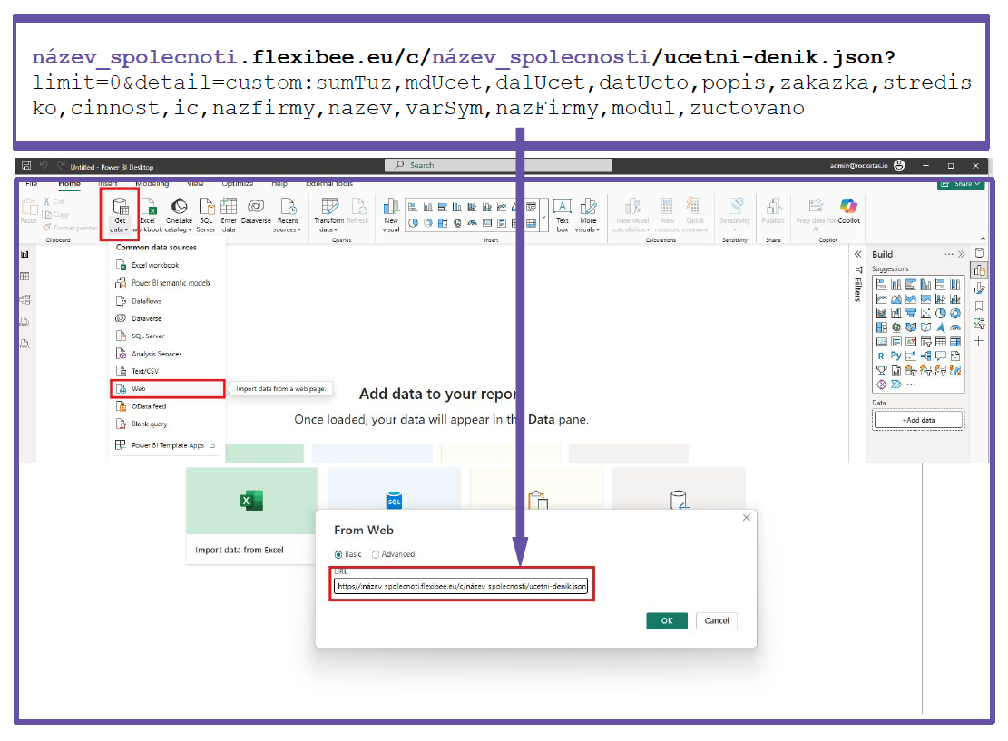Select the Q&A speech bubble visual

941,356
